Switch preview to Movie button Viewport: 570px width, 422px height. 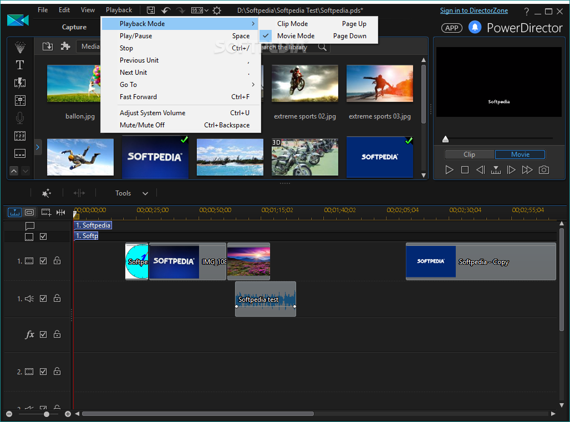coord(520,155)
